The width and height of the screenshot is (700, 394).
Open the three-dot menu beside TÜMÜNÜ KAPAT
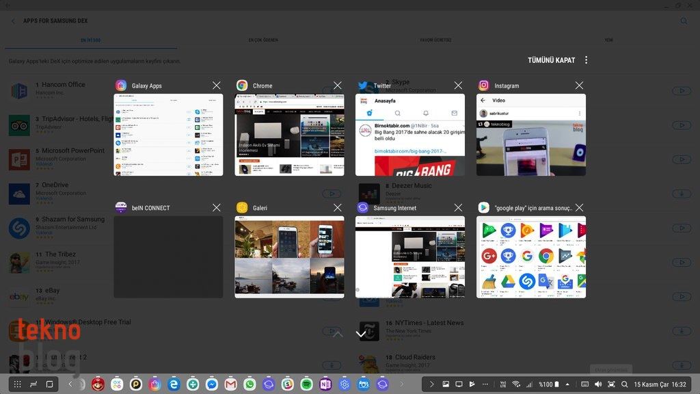point(586,60)
